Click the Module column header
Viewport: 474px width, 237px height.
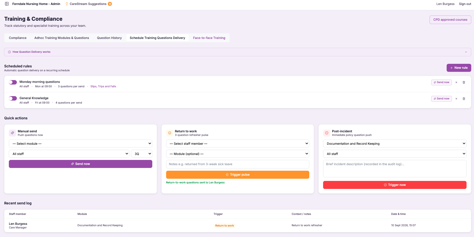tap(82, 214)
